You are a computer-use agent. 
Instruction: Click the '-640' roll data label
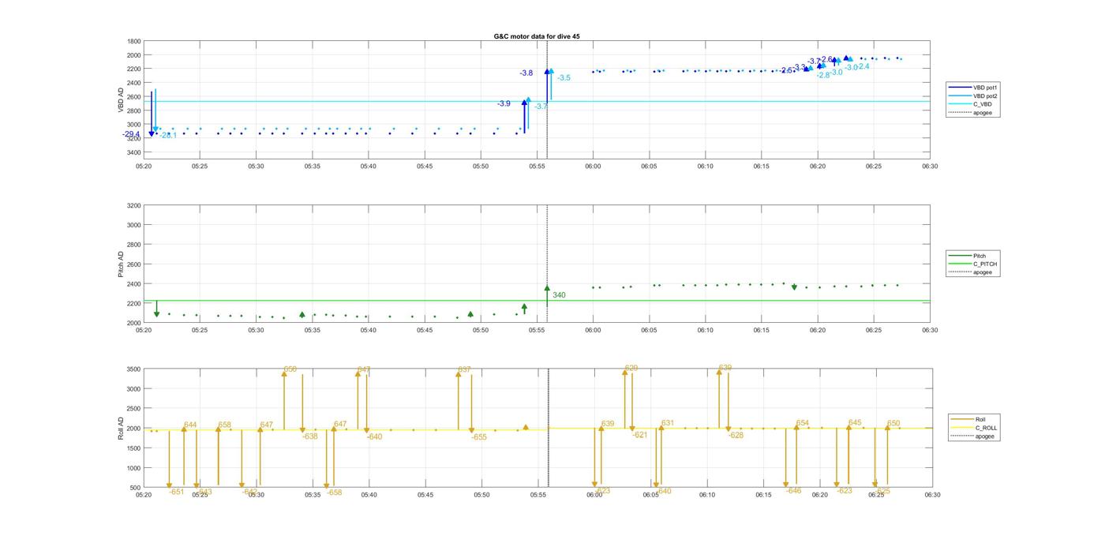click(374, 437)
